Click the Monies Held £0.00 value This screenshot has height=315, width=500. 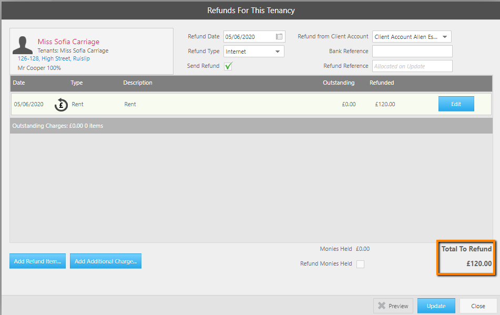click(x=363, y=249)
